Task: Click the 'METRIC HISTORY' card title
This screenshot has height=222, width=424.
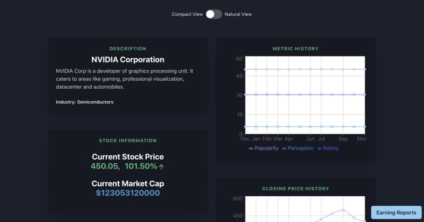Action: pos(296,49)
